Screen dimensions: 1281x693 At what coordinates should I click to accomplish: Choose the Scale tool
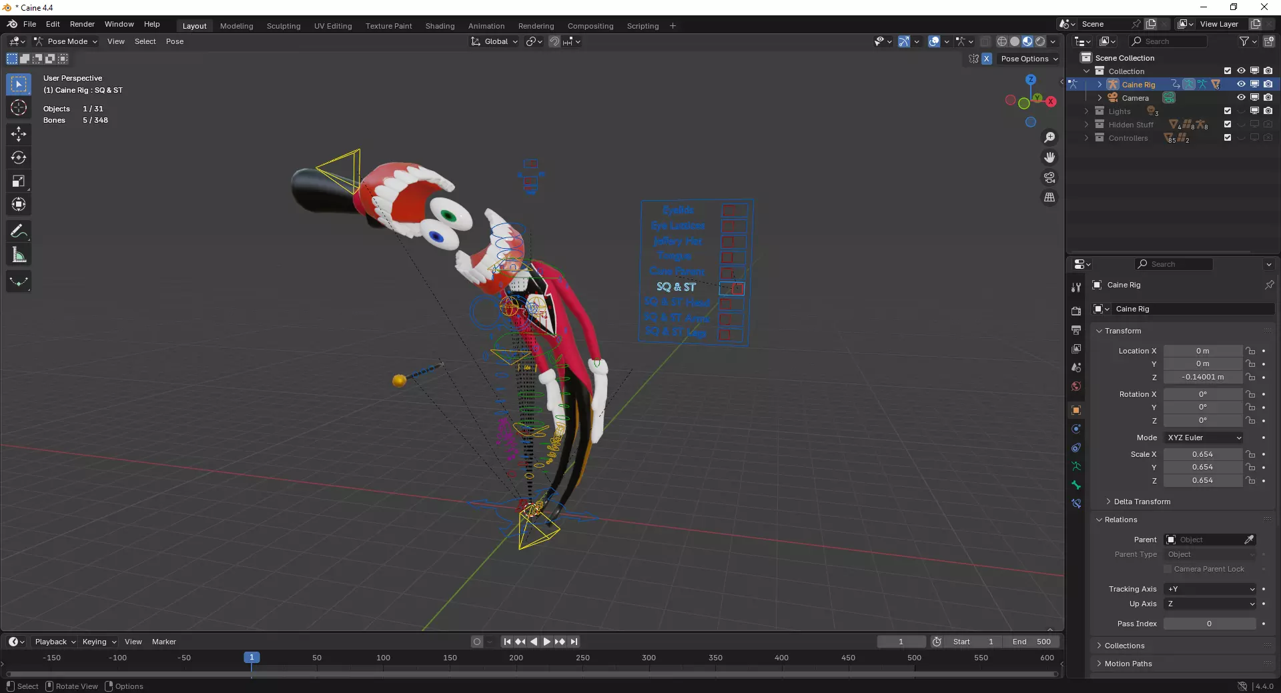pyautogui.click(x=19, y=181)
